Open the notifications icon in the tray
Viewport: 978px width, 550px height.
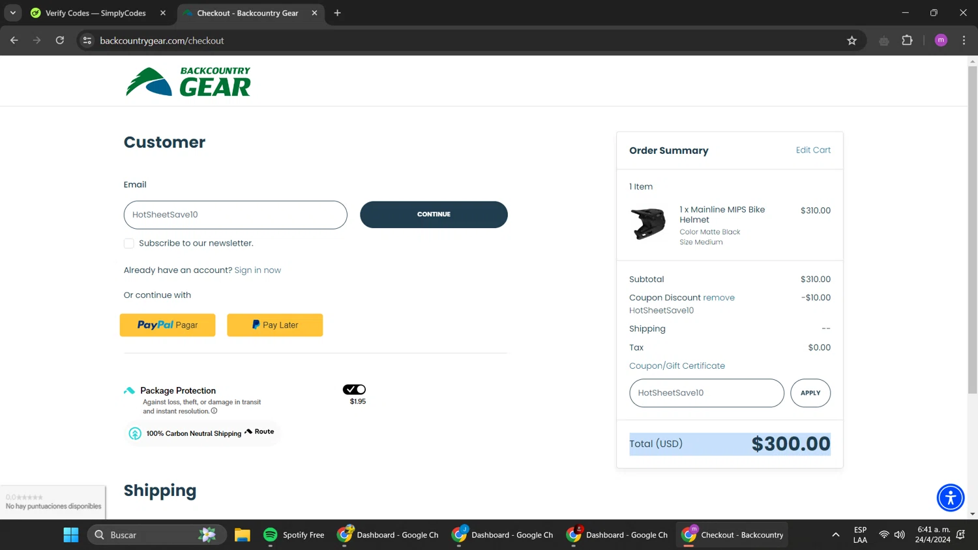(960, 535)
